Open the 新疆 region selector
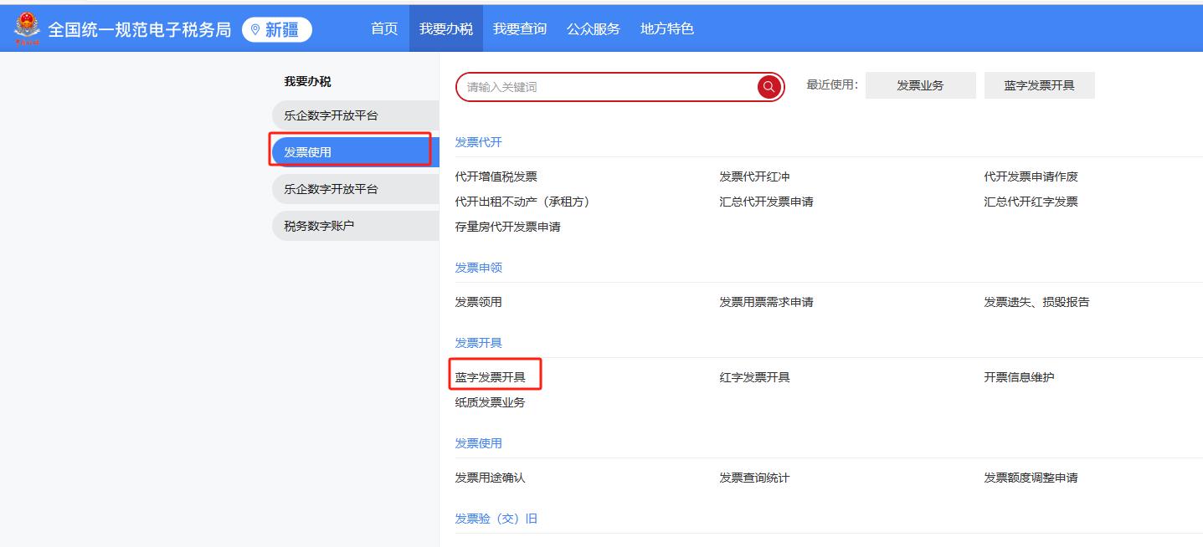Image resolution: width=1203 pixels, height=547 pixels. click(277, 29)
